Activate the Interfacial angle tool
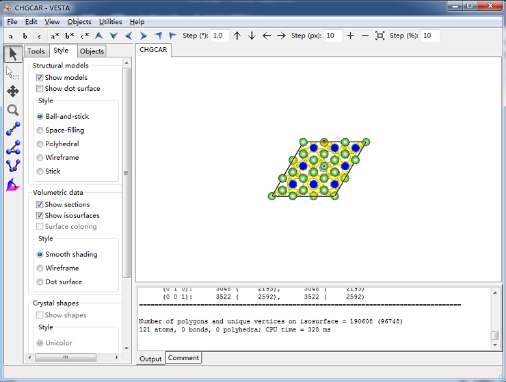The image size is (506, 382). tap(13, 185)
